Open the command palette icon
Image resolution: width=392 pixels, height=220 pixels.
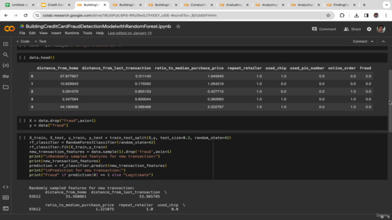coord(6,197)
